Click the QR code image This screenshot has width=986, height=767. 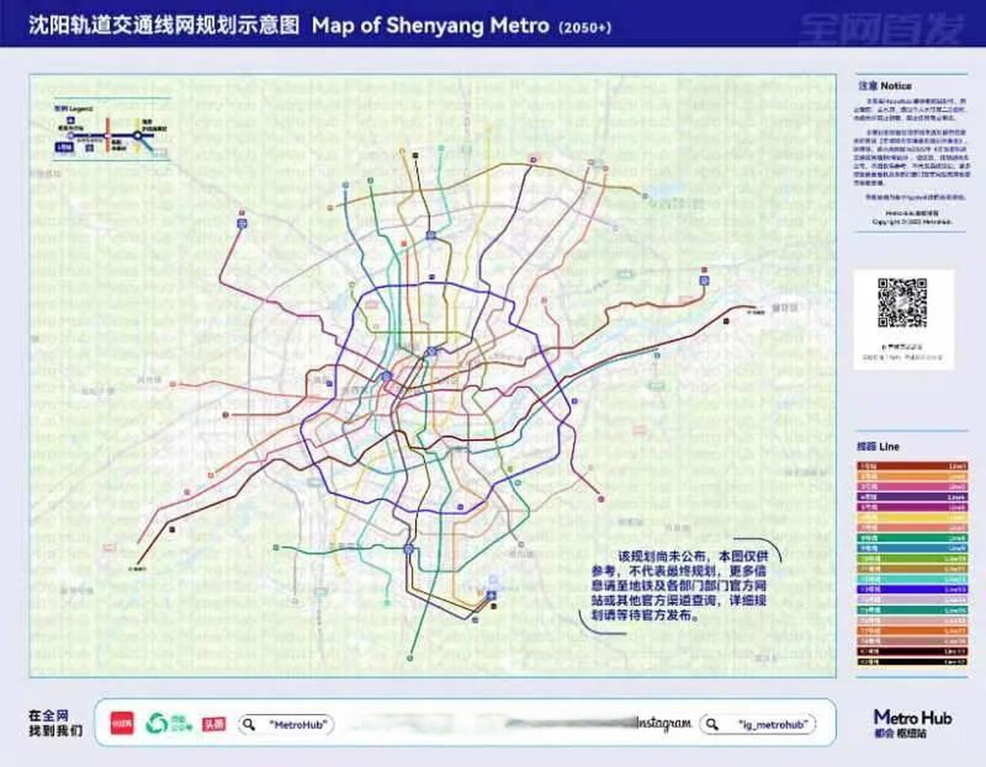pyautogui.click(x=903, y=303)
